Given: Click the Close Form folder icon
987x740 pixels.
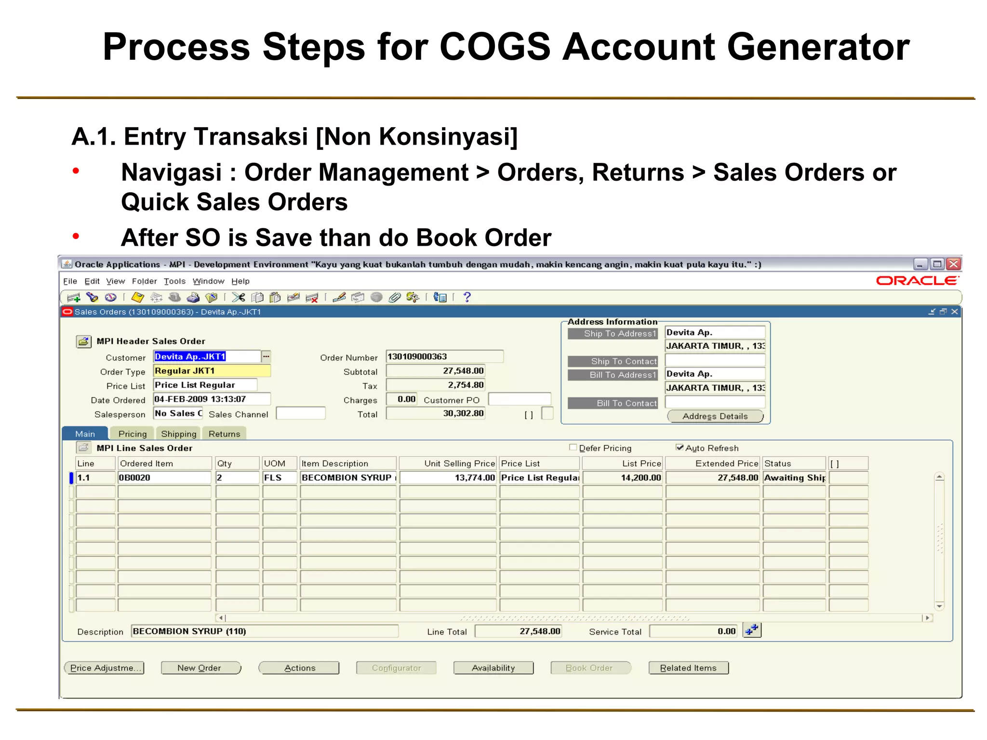Looking at the screenshot, I should coord(212,298).
